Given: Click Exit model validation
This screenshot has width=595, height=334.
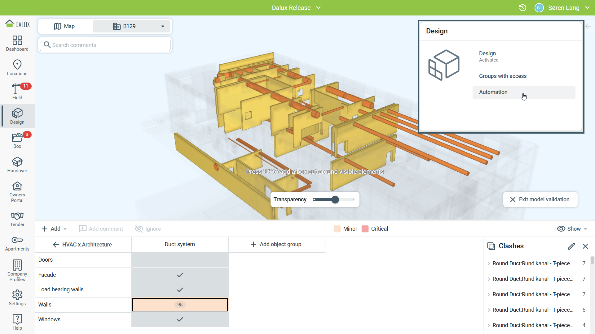Looking at the screenshot, I should [540, 199].
